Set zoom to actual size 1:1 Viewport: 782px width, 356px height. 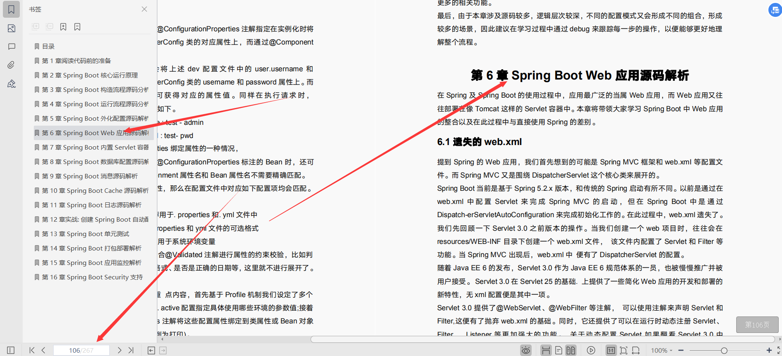coord(611,350)
